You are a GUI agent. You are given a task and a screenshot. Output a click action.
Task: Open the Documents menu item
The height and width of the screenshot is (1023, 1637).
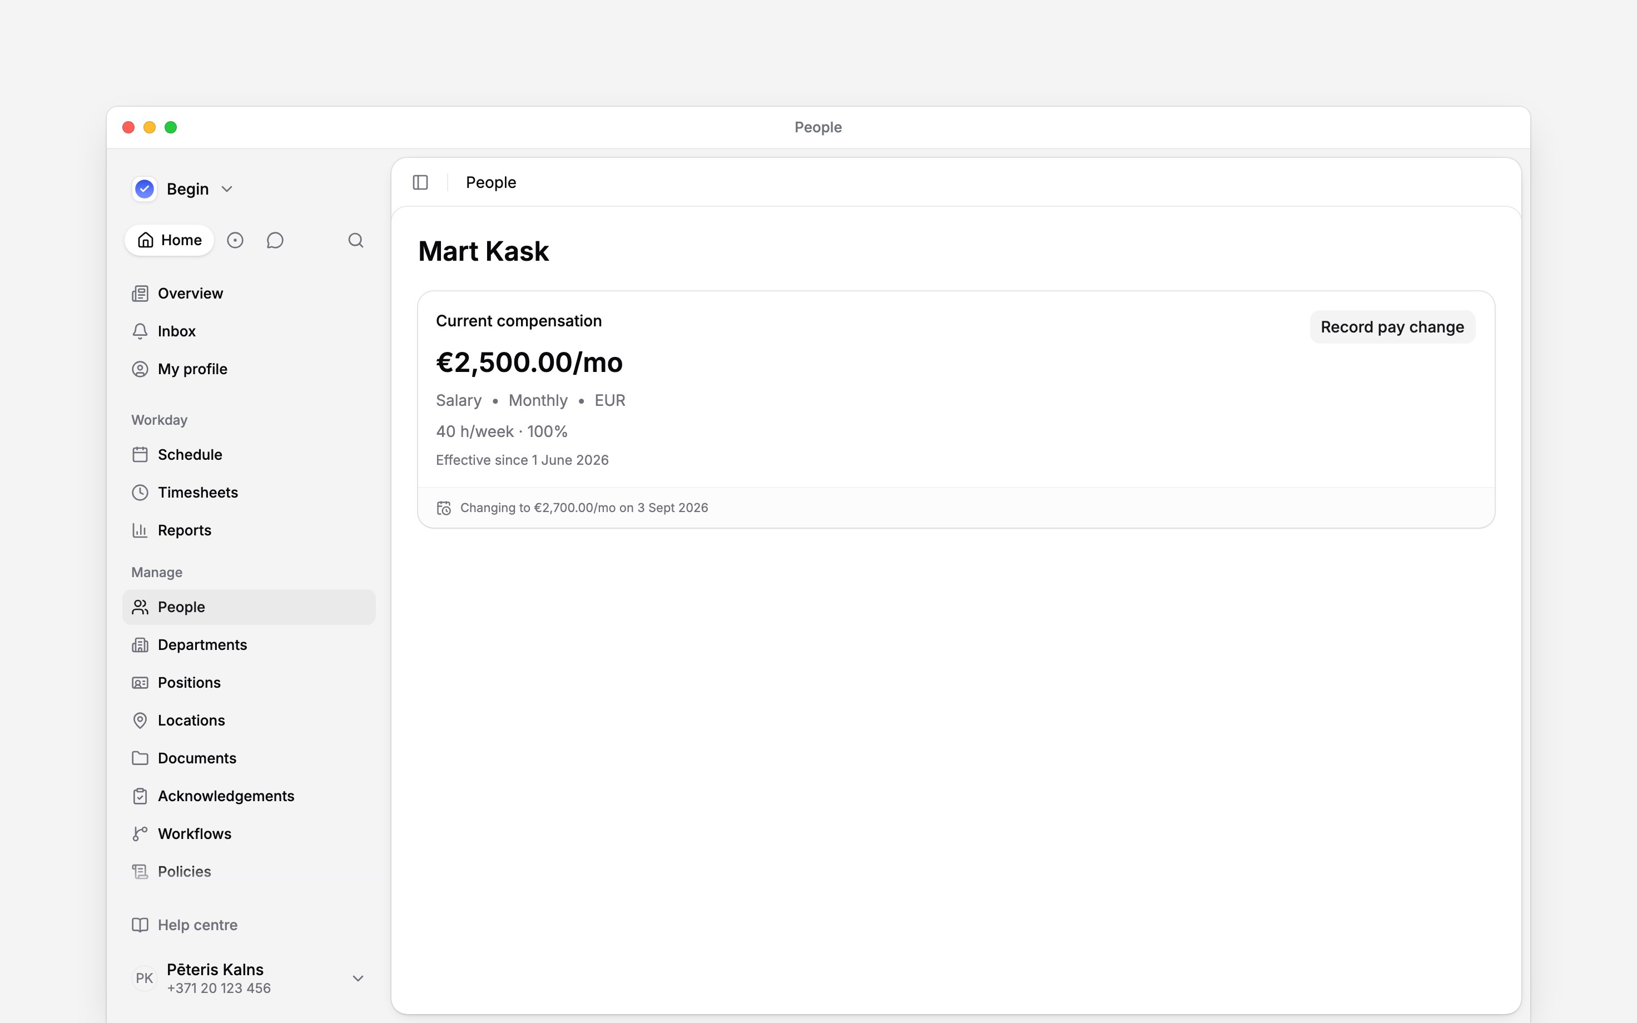point(249,758)
